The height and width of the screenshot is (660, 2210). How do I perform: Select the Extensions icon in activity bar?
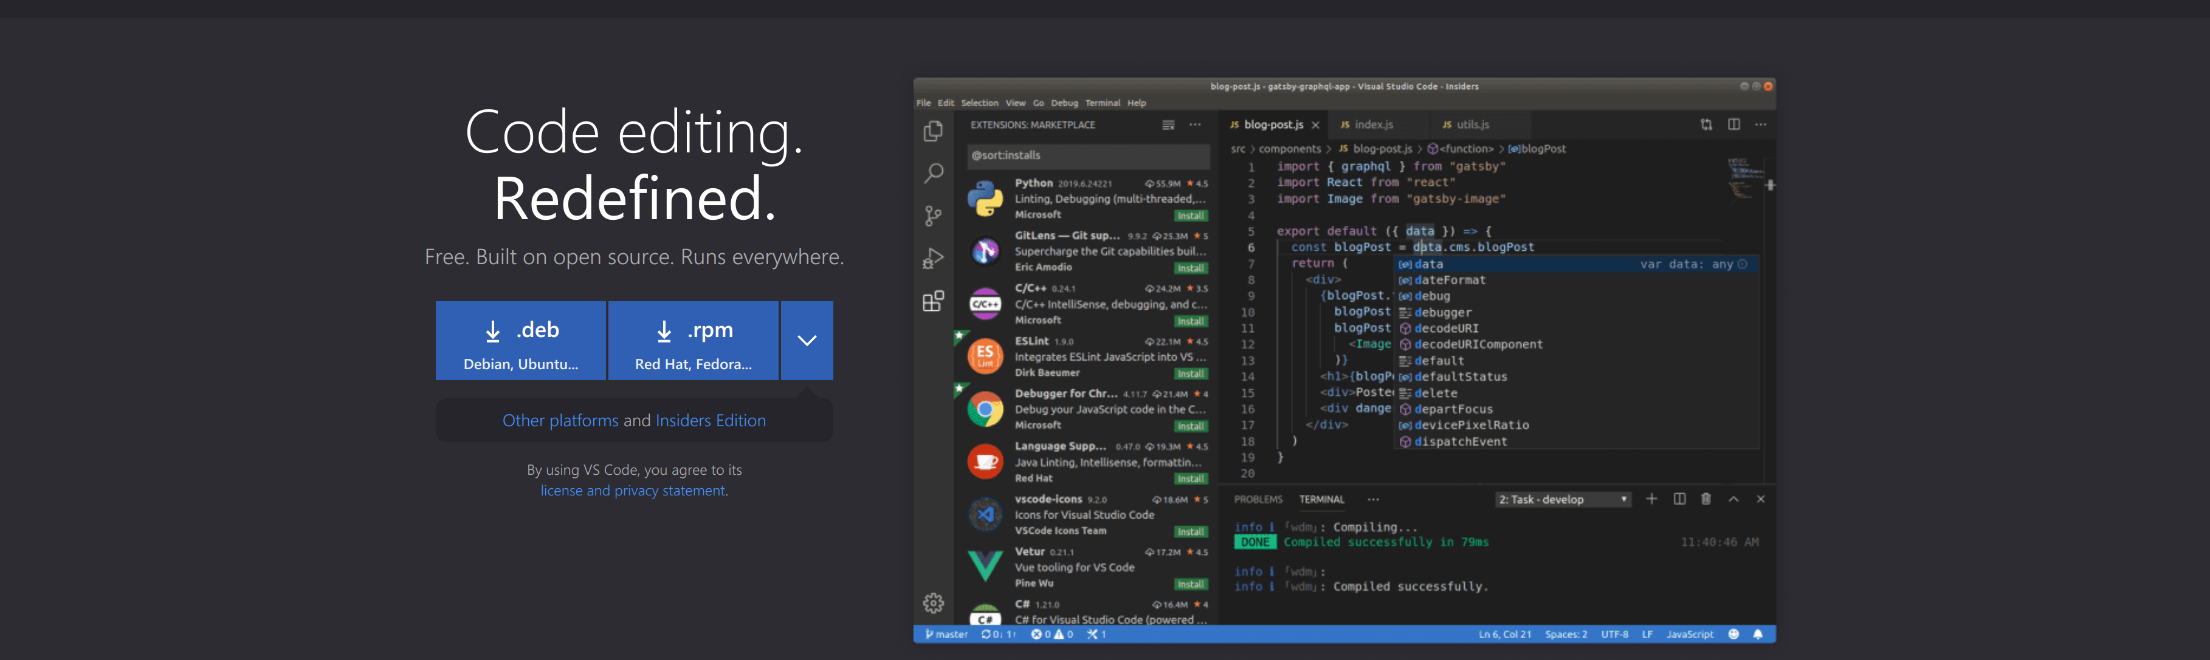[932, 301]
